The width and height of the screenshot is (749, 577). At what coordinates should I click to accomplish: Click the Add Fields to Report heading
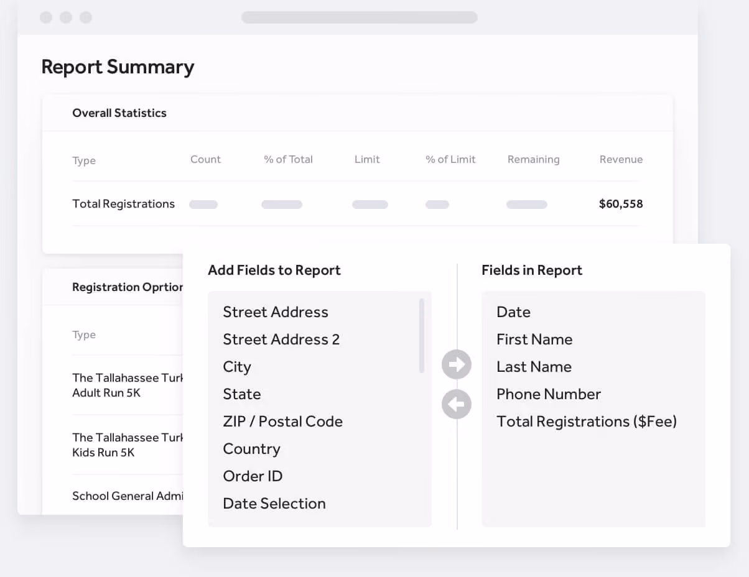(274, 270)
